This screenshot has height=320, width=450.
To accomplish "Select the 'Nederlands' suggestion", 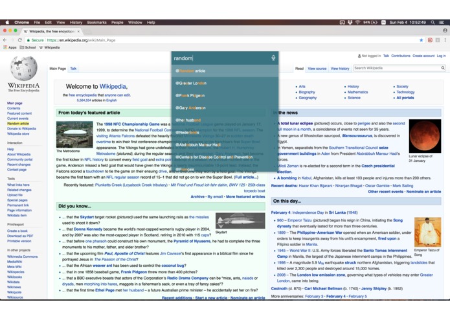I will (x=225, y=132).
